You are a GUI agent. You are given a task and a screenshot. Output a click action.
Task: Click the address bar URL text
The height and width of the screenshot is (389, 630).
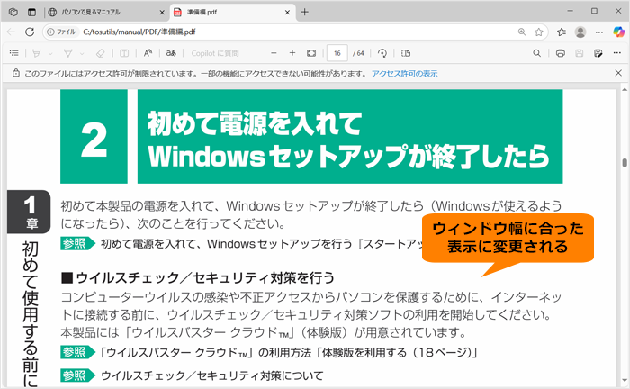[x=139, y=32]
